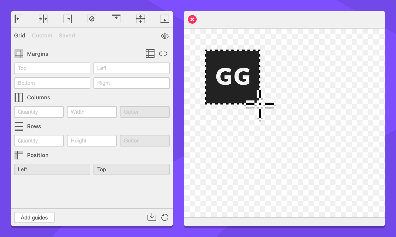396x237 pixels.
Task: Open the Position Left dropdown
Action: [x=52, y=169]
